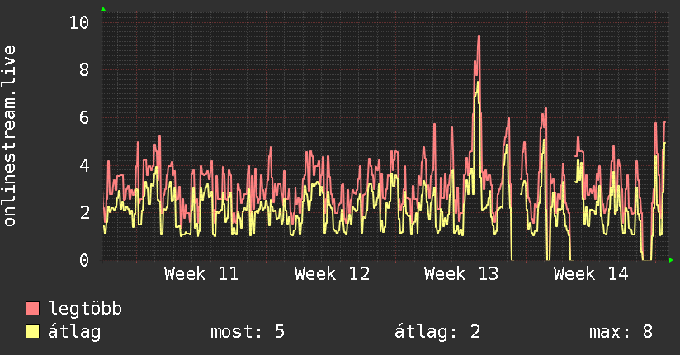Click the y-axis label 2
This screenshot has height=355, width=680.
(84, 212)
